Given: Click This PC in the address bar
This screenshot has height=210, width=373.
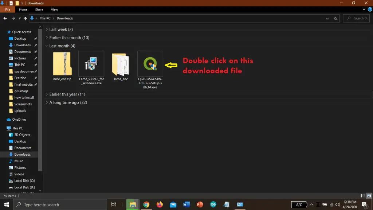Looking at the screenshot, I should 45,18.
